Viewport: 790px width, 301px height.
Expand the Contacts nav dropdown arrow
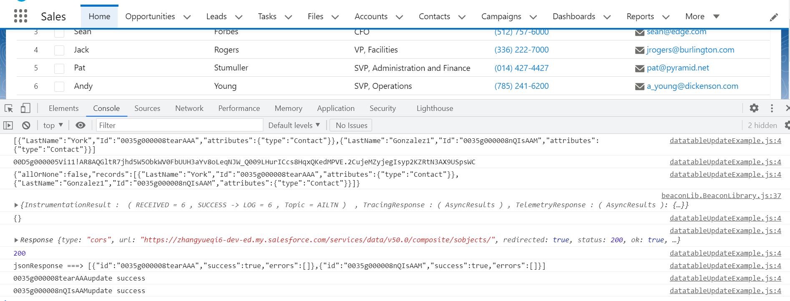462,17
